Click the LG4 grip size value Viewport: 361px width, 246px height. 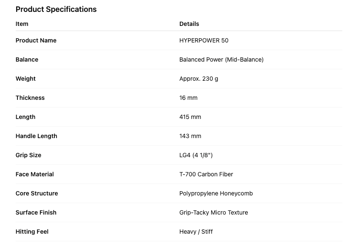(196, 155)
